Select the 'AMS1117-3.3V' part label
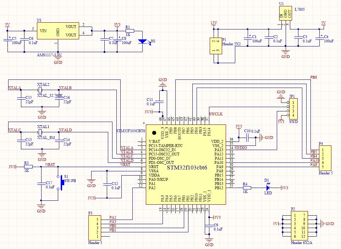This screenshot has width=341, height=249. click(x=49, y=55)
